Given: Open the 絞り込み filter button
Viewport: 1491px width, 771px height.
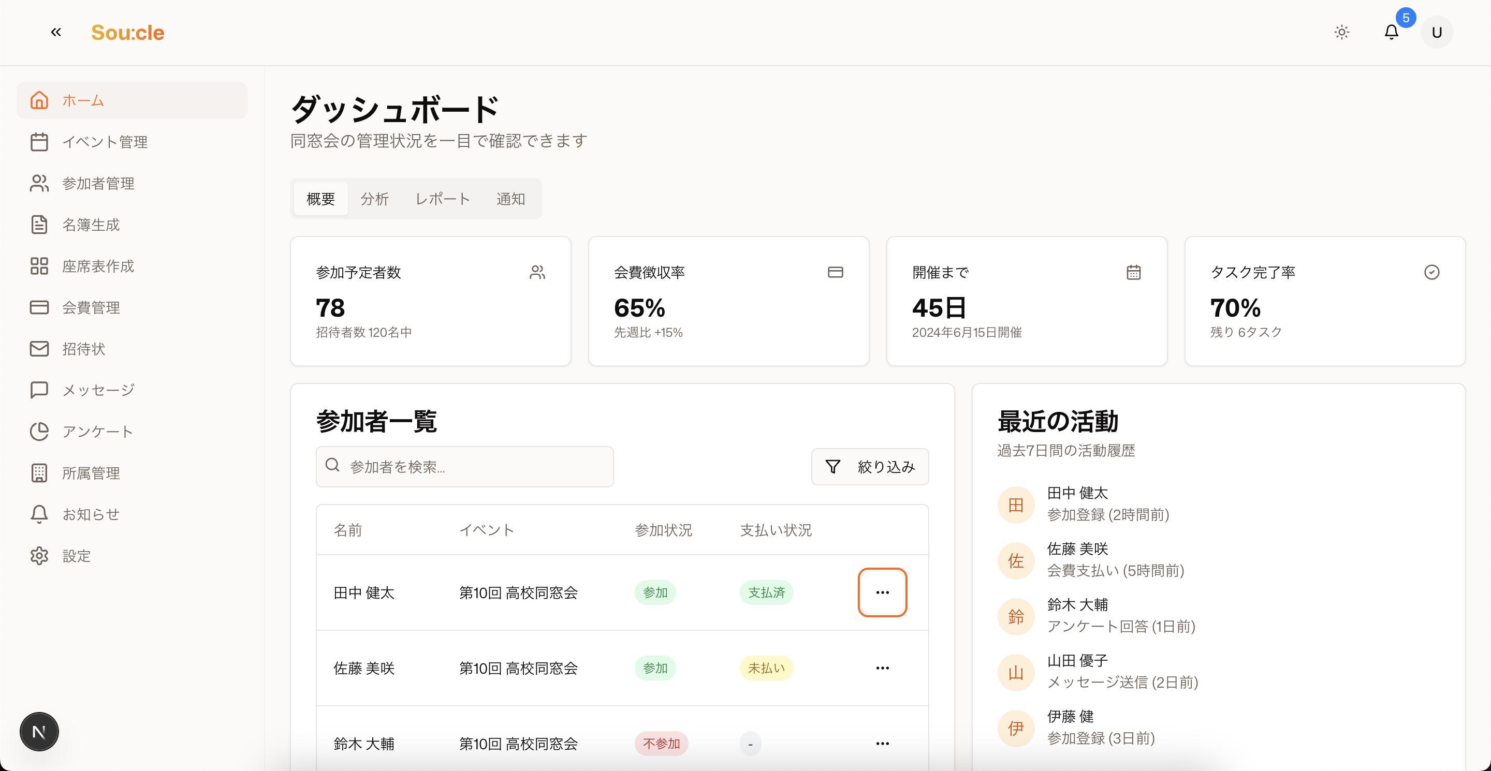Looking at the screenshot, I should 870,467.
